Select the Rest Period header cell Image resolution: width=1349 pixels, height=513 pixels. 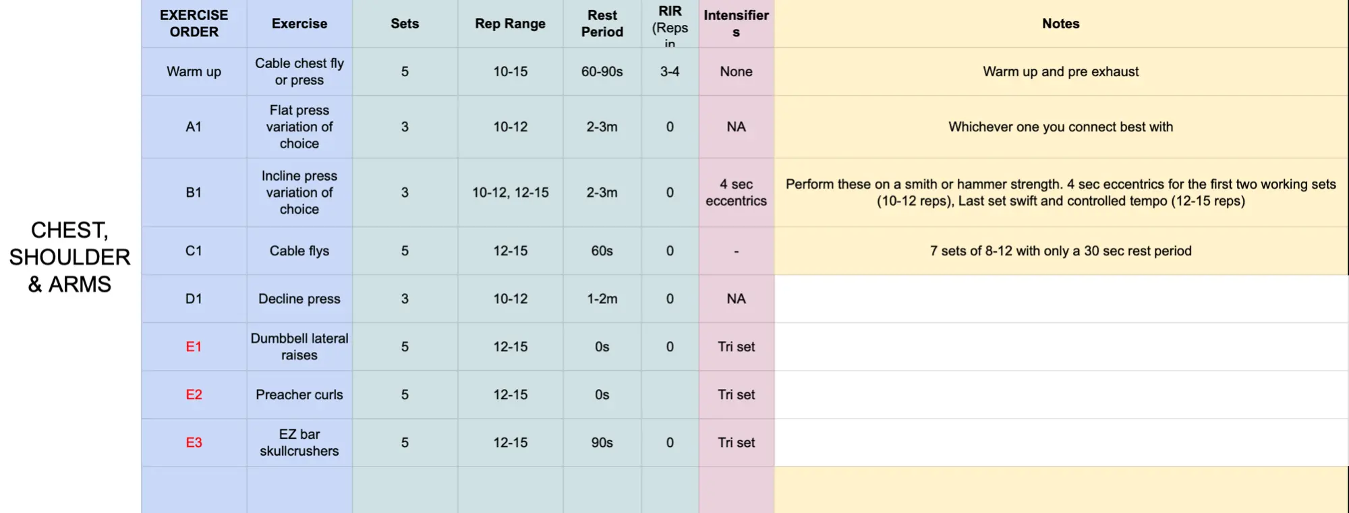(x=602, y=24)
